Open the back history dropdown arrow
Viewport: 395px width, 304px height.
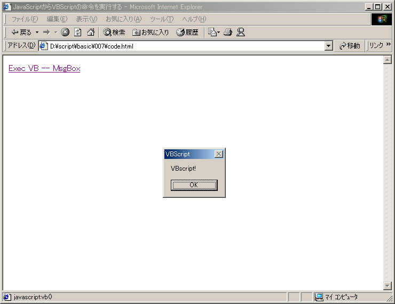coord(37,32)
